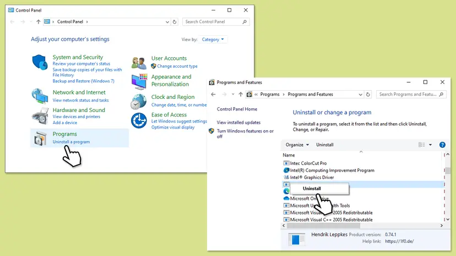Open View installed updates link
The width and height of the screenshot is (456, 256).
239,123
